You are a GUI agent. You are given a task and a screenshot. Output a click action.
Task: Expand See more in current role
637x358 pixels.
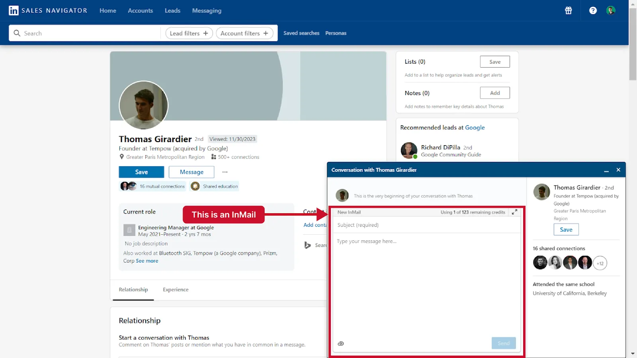pos(147,261)
